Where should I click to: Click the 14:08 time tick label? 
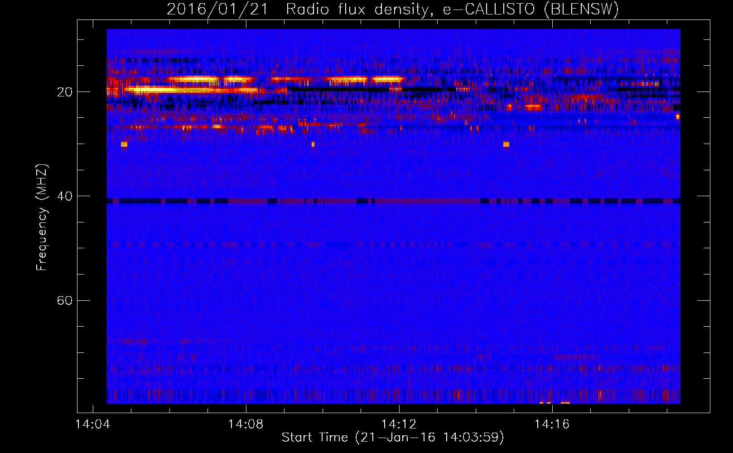point(246,424)
